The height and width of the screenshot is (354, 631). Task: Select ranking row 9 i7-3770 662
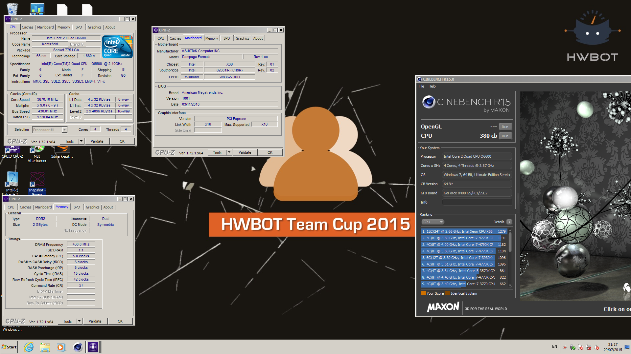[x=464, y=284]
